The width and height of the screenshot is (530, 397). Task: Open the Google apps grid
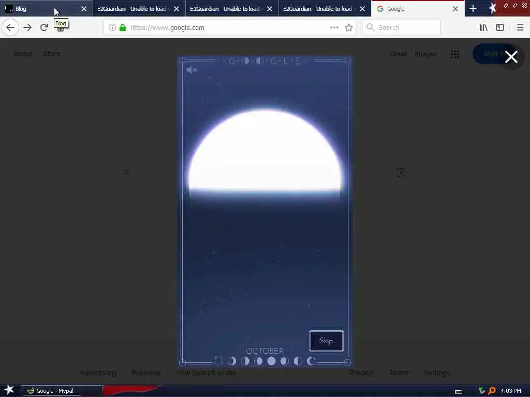click(x=455, y=54)
